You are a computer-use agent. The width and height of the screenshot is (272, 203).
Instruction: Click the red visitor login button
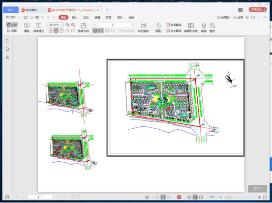pyautogui.click(x=258, y=9)
